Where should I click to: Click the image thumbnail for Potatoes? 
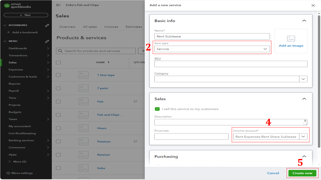[84, 141]
